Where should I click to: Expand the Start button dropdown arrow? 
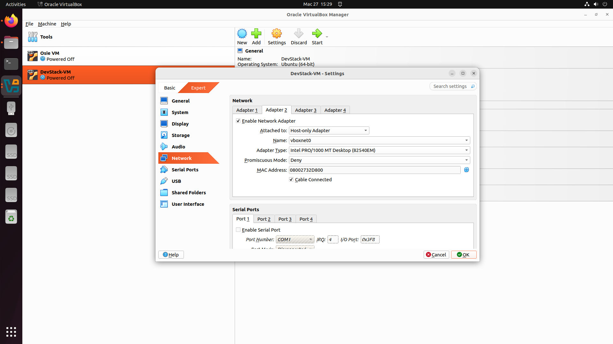pyautogui.click(x=327, y=37)
